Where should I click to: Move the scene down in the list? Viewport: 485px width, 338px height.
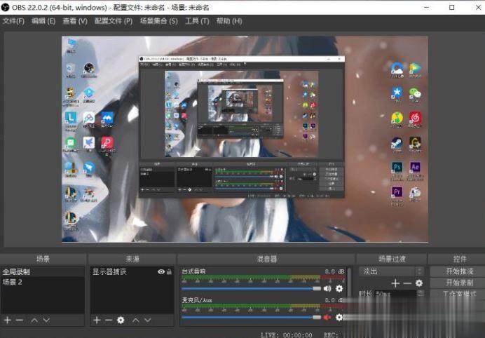pos(46,320)
